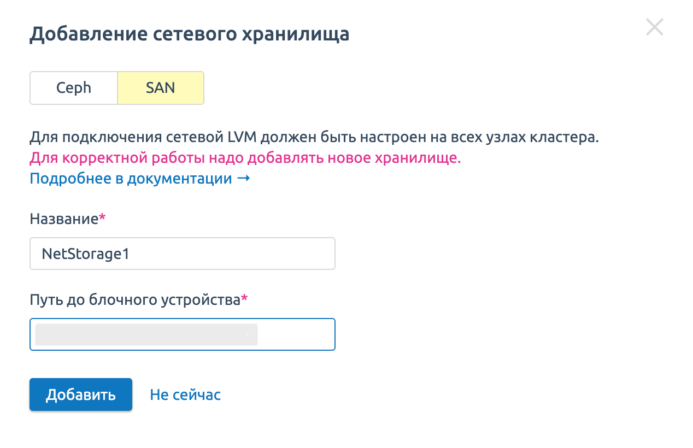Click the pink warning about adding new storage
The width and height of the screenshot is (693, 448).
pos(245,158)
